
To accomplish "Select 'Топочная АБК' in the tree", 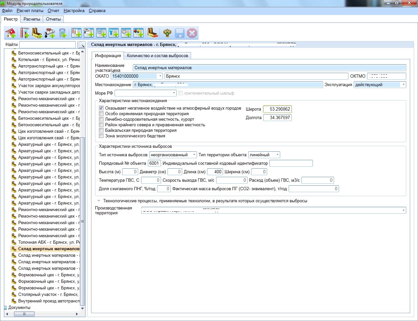I will [x=48, y=242].
